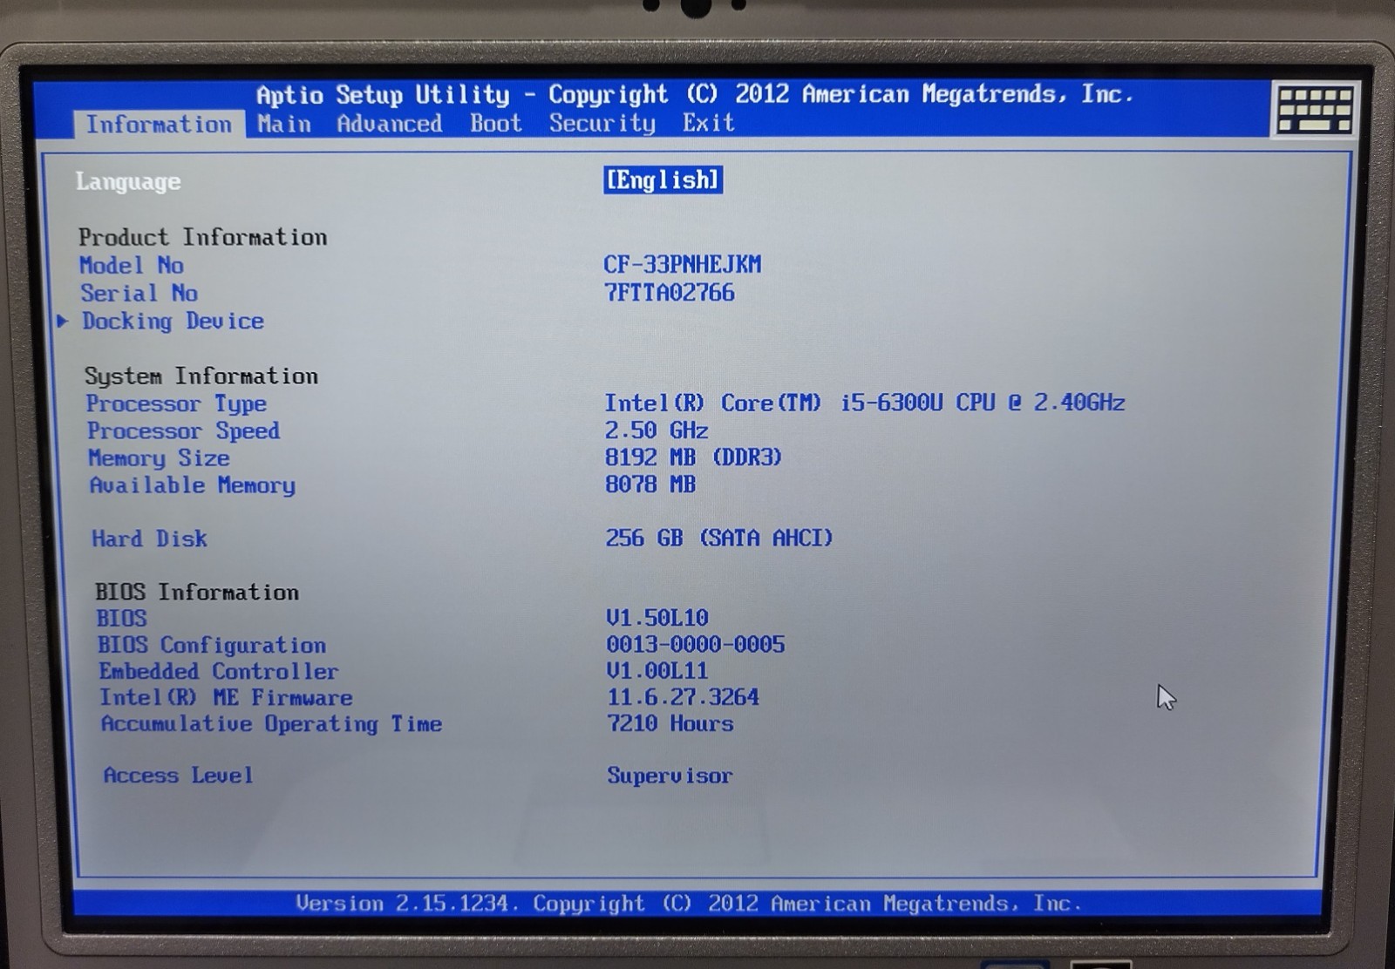Screen dimensions: 1395x969
Task: Click the Version 2.15.1234 footer text
Action: (x=689, y=904)
